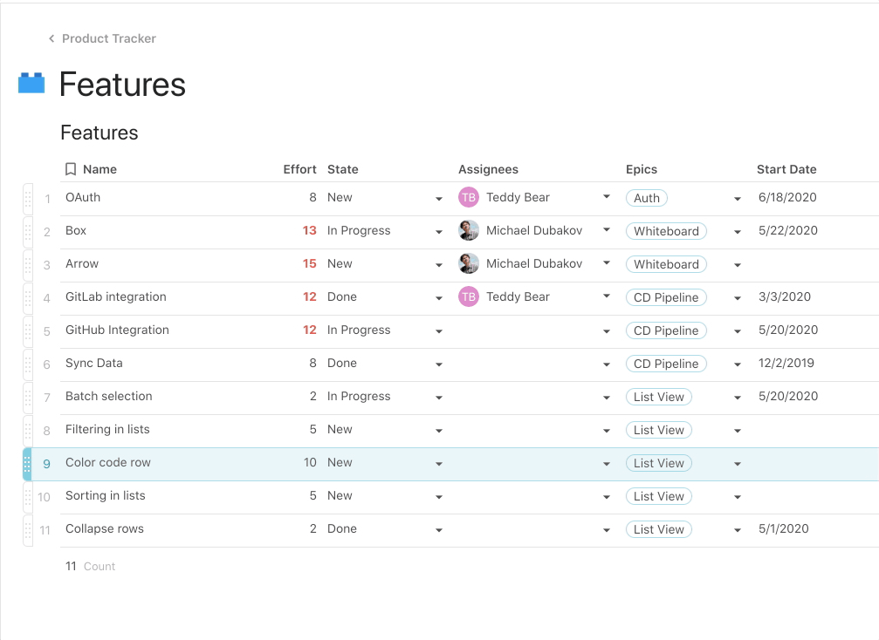This screenshot has height=640, width=879.
Task: Select the Batch selection feature name
Action: (x=109, y=396)
